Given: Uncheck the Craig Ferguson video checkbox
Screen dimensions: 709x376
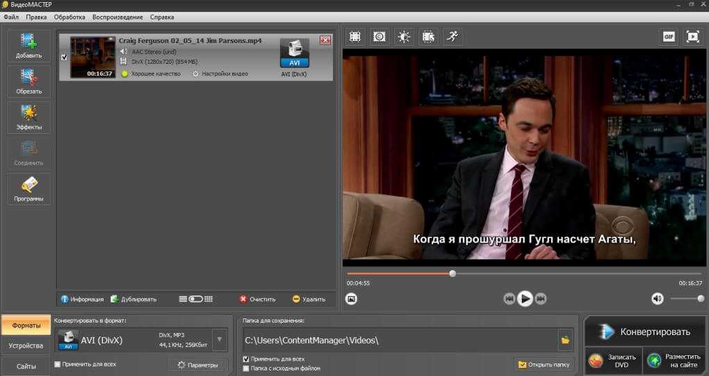Looking at the screenshot, I should pyautogui.click(x=65, y=58).
